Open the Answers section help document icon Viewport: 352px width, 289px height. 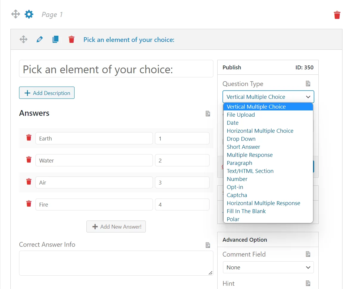pos(208,114)
